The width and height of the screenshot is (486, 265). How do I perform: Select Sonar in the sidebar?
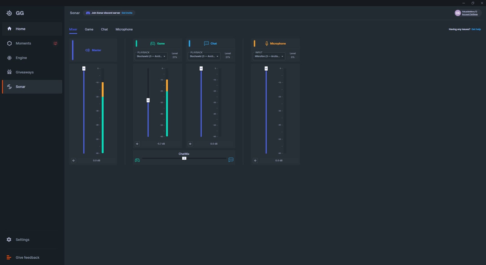[32, 87]
